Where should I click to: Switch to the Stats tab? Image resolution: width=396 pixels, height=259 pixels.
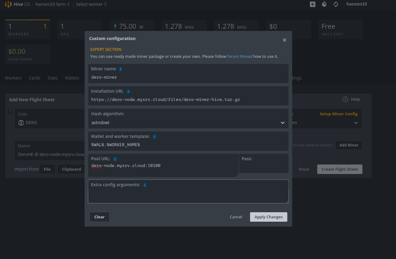[x=53, y=78]
